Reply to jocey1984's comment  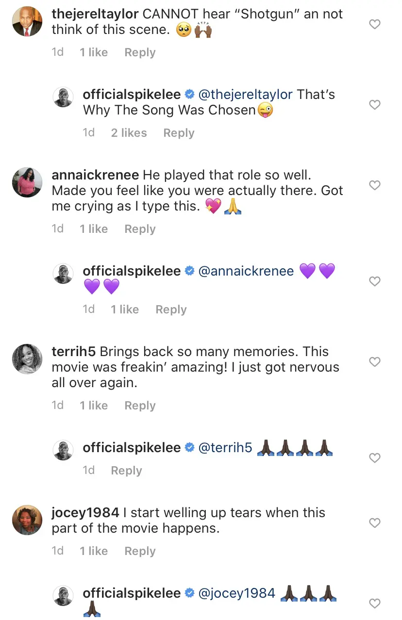[x=140, y=551]
